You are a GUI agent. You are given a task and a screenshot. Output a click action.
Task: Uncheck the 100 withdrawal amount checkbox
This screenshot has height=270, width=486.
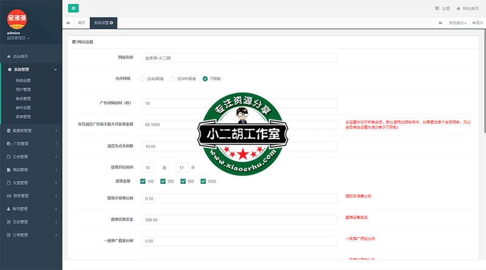[x=143, y=181]
